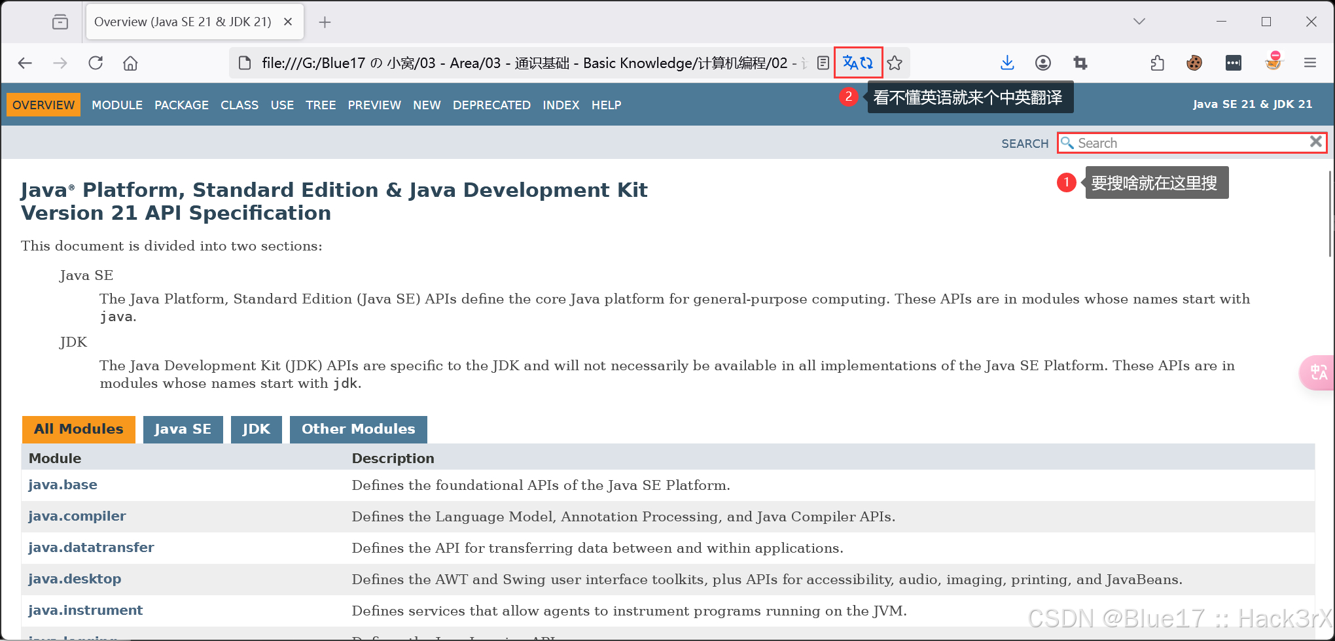
Task: Close the Overview Java SE 21 tab
Action: pyautogui.click(x=288, y=22)
